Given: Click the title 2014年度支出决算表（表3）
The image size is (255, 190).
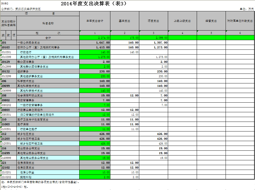Looking at the screenshot, I should coord(94,4).
